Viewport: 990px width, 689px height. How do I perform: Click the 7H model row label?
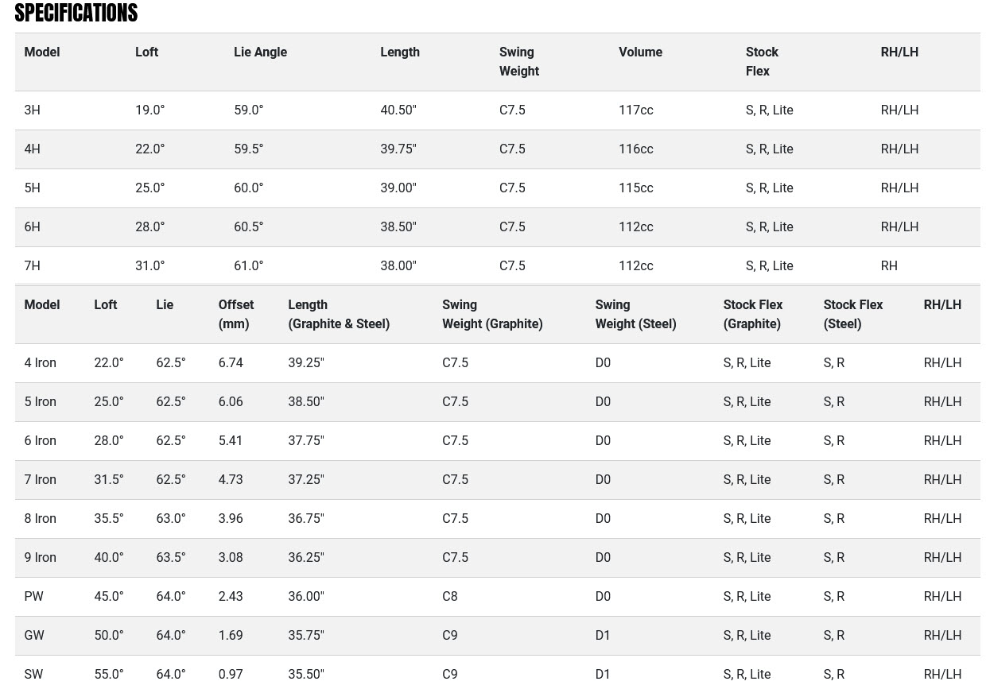(x=32, y=266)
